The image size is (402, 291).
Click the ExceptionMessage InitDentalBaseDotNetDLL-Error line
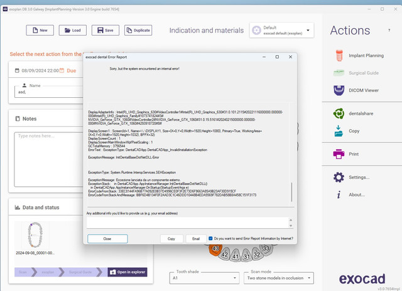[x=124, y=157]
